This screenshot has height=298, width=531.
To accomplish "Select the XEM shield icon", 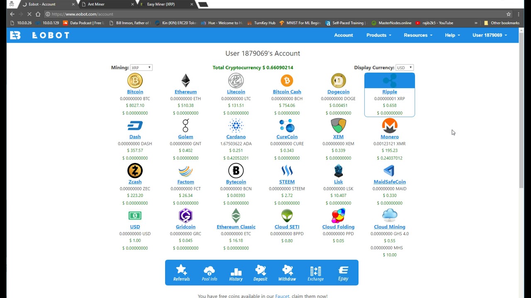I will click(x=338, y=125).
